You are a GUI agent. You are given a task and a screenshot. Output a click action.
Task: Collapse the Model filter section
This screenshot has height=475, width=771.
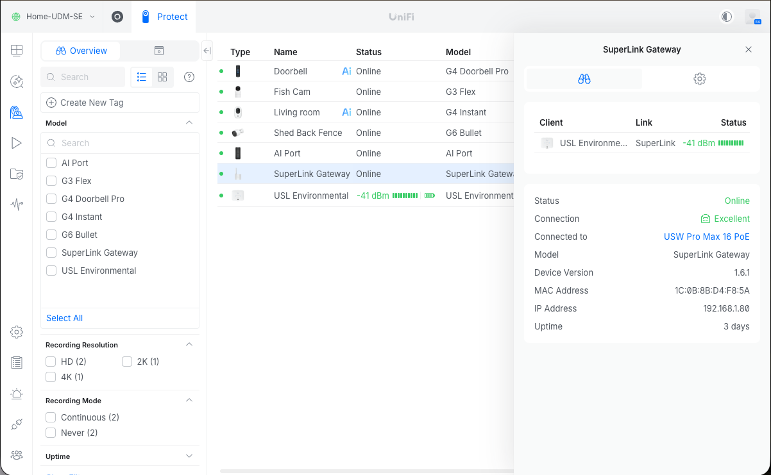(x=189, y=122)
